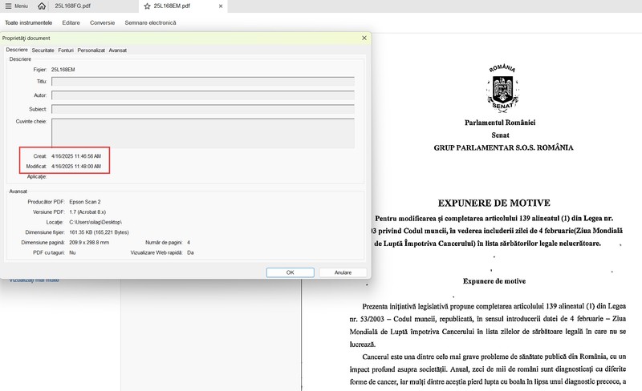Screen dimensions: 642x391
Task: Click the Cuvinte cheie text area
Action: [203, 133]
